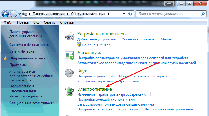Expand the arrow after Панель управления breadcrumb

(x=68, y=14)
